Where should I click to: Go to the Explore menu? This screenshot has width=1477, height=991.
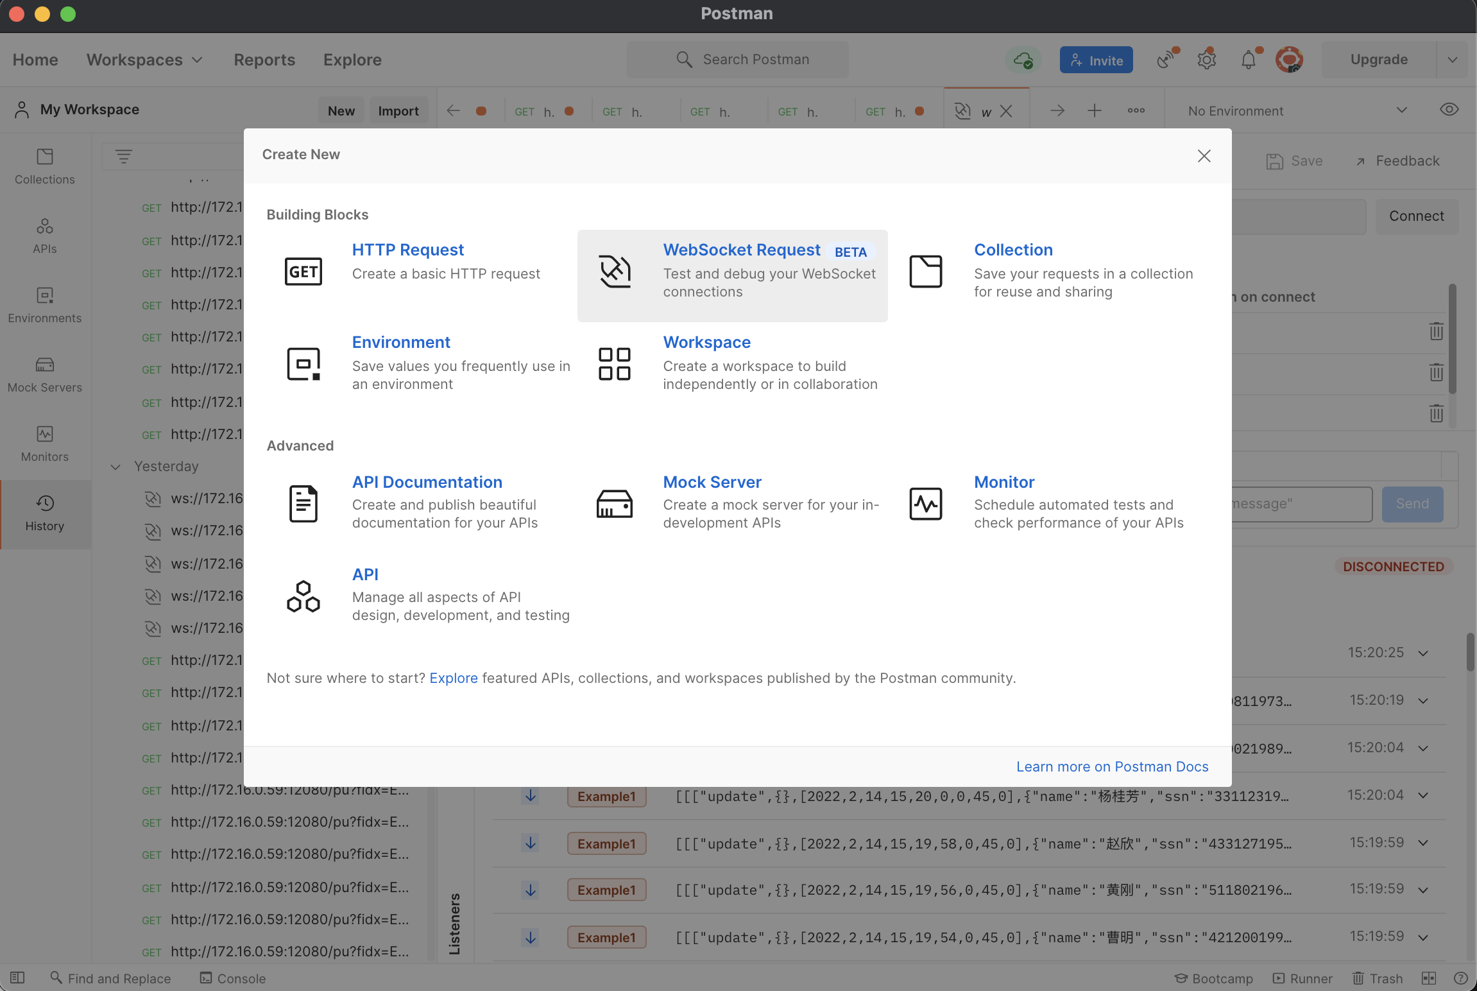point(352,60)
